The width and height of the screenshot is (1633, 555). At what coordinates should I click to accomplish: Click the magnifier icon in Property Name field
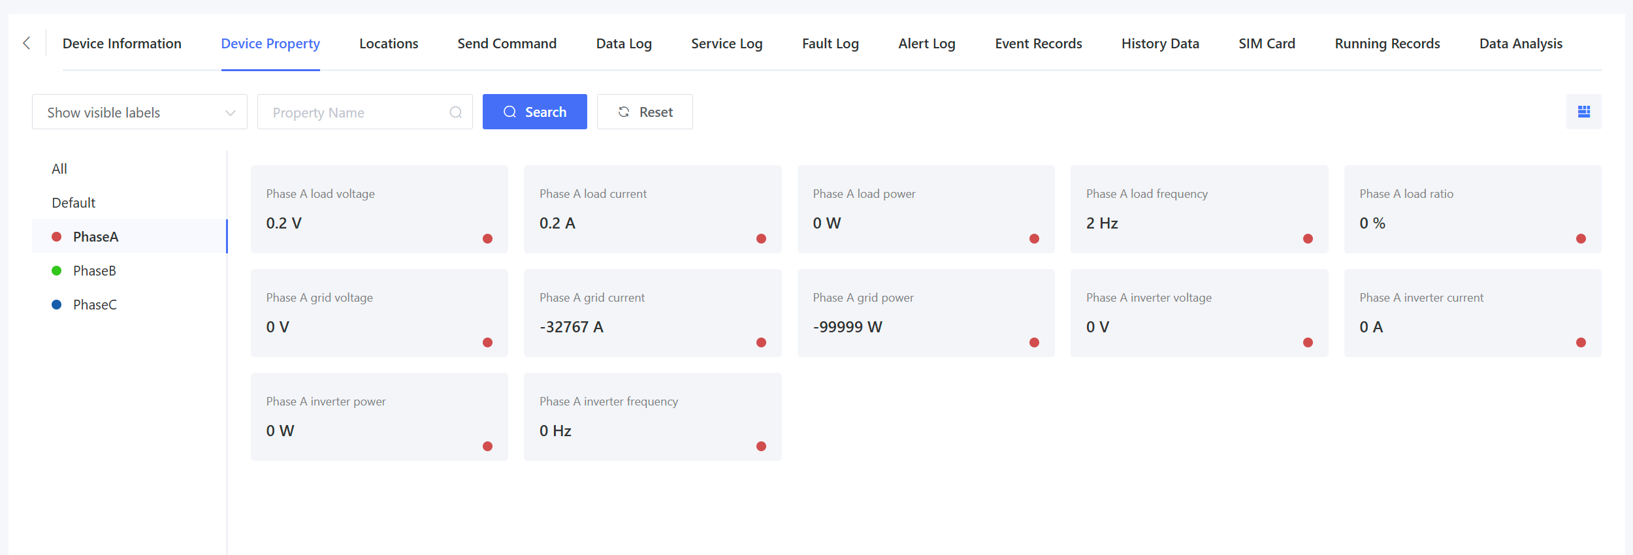coord(455,112)
